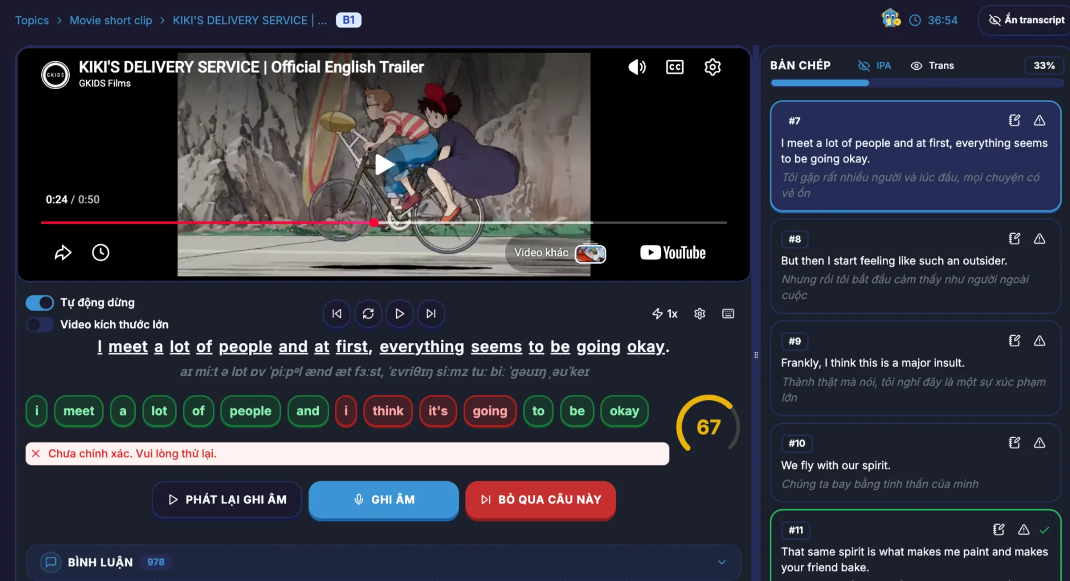Report an issue on transcript line #8
The image size is (1070, 581).
tap(1039, 239)
